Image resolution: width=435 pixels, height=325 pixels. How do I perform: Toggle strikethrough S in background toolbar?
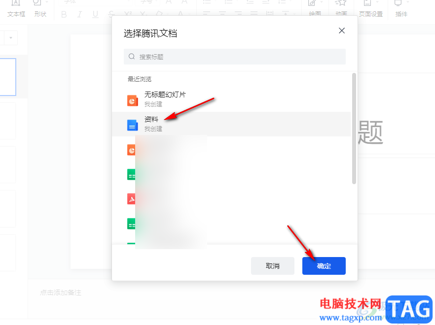pyautogui.click(x=111, y=14)
